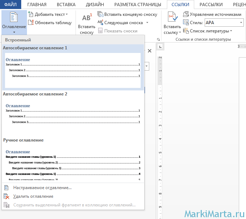Select Ручное оглавление preview
Screen dimensions: 246x219
point(73,162)
